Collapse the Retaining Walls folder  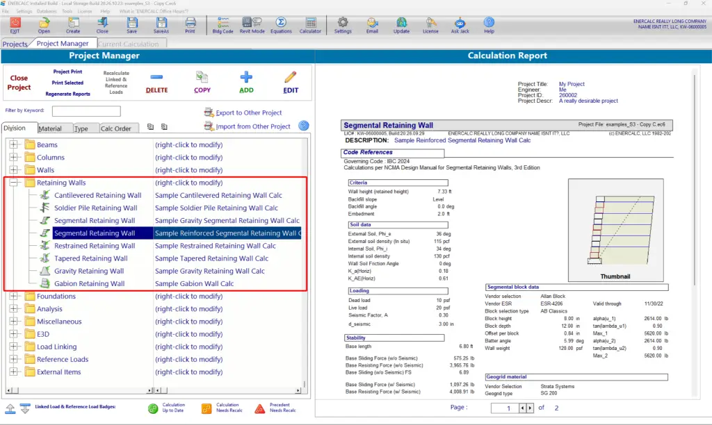(x=14, y=183)
